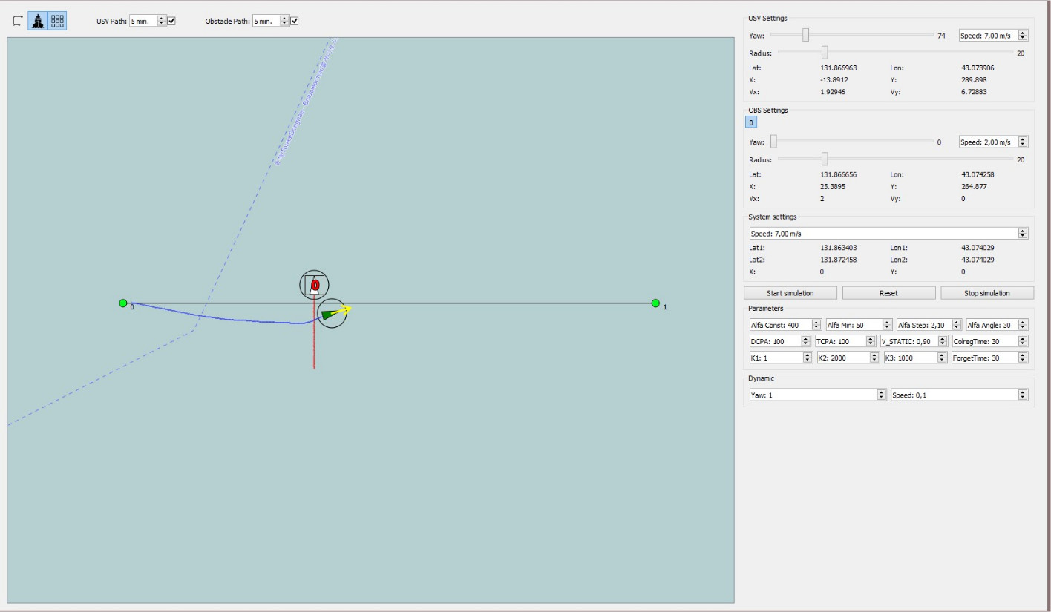The image size is (1051, 612).
Task: Select green waypoint 1 on the route
Action: (655, 303)
